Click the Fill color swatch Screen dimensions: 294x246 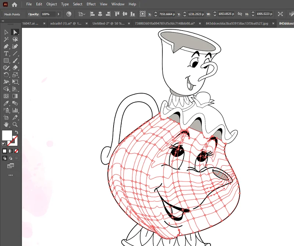[x=7, y=135]
